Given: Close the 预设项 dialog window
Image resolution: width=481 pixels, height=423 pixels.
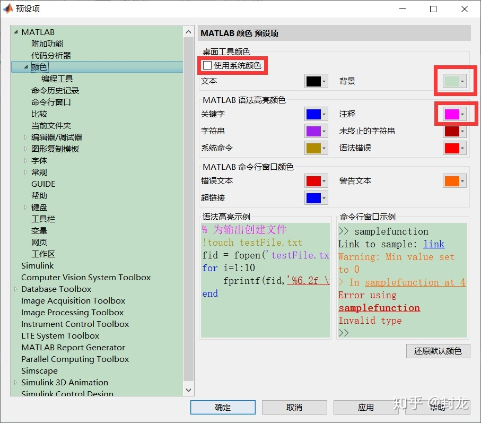Looking at the screenshot, I should pos(465,9).
